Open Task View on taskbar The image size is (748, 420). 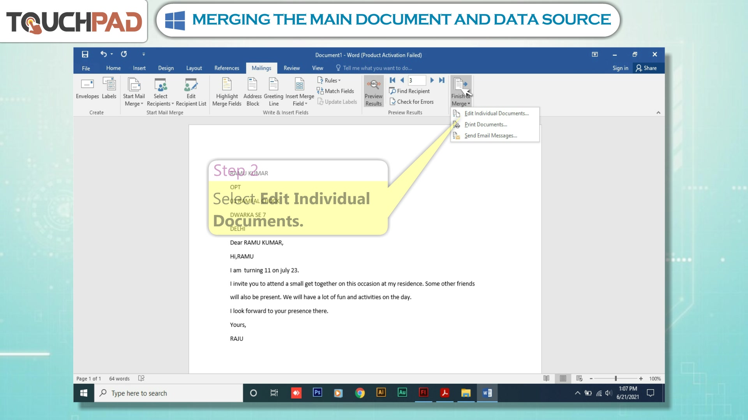274,393
